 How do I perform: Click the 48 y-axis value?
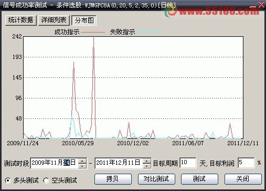tap(18, 118)
